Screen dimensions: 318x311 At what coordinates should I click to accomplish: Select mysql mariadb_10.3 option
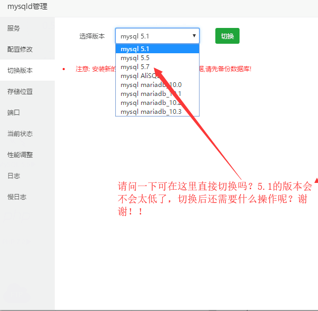tap(157, 111)
